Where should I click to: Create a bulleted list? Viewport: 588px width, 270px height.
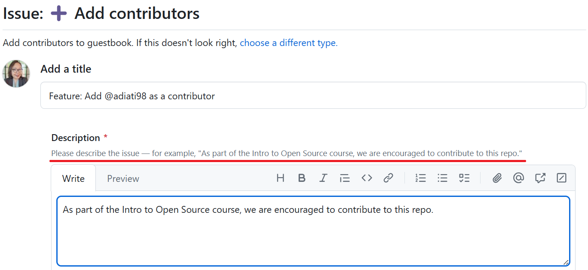tap(442, 178)
